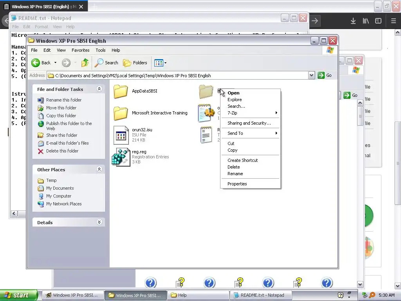
Task: Select the notepad-with-gear settings file icon
Action: (206, 113)
